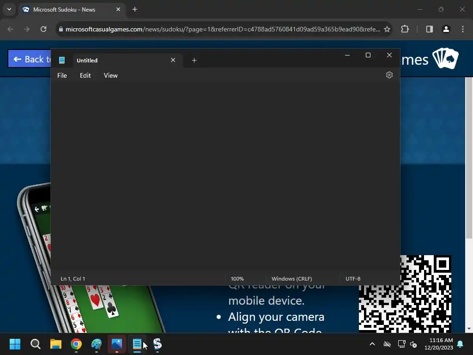Click the QR code image on webpage
This screenshot has height=355, width=473.
(405, 294)
